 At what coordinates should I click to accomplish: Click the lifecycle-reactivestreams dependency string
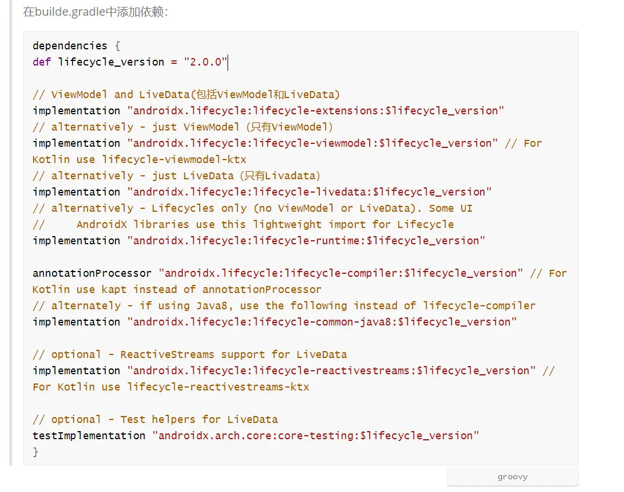pyautogui.click(x=331, y=371)
